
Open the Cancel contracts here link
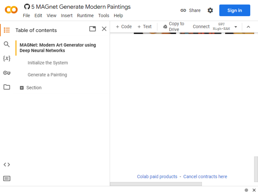pos(205,176)
